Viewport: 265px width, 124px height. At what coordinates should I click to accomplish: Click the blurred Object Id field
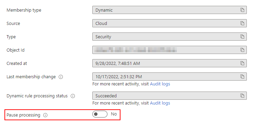point(170,50)
